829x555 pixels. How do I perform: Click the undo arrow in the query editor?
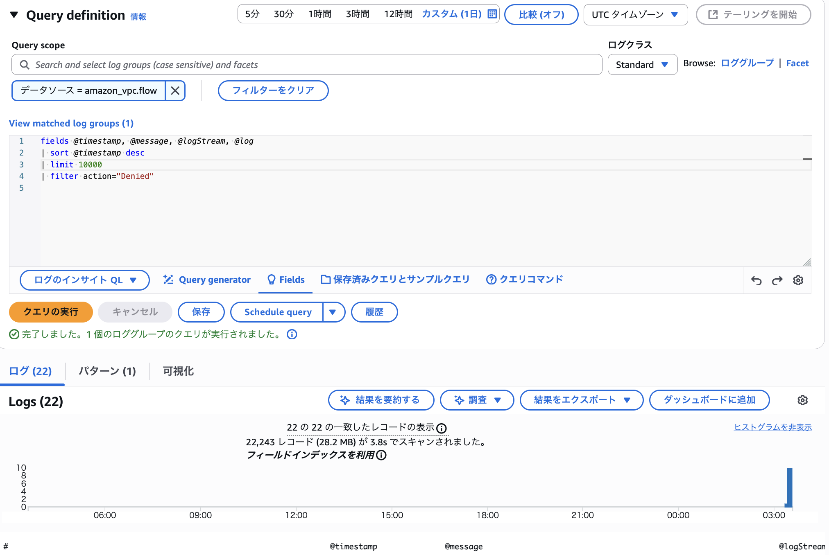(756, 280)
